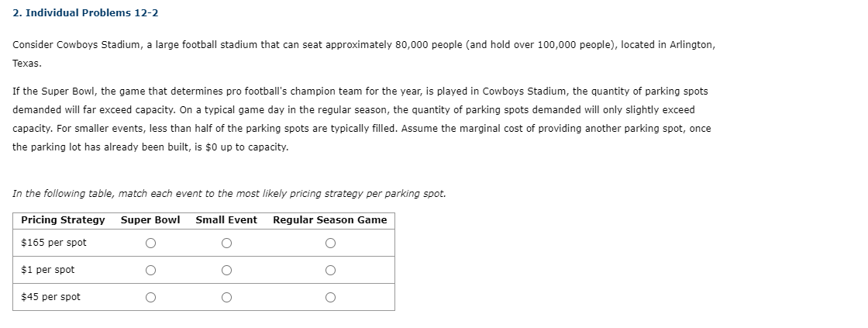Click the Consider Cowboys Stadium paragraph

pyautogui.click(x=363, y=54)
